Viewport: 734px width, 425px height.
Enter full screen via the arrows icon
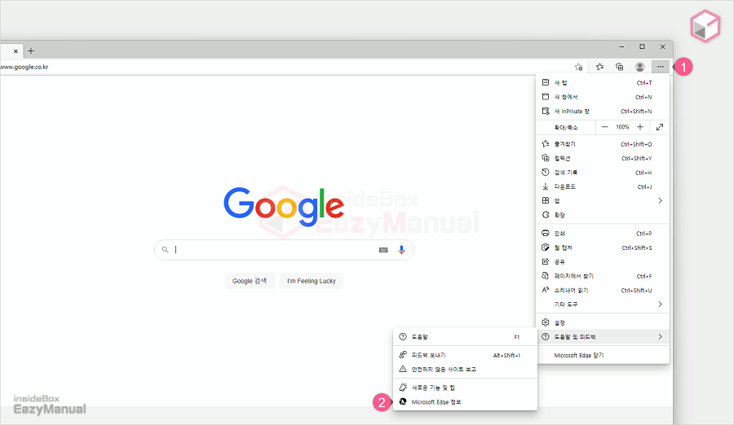(660, 127)
